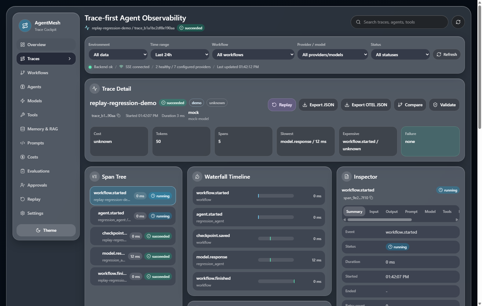
Task: Click the Replay button in Trace Detail
Action: pos(282,105)
